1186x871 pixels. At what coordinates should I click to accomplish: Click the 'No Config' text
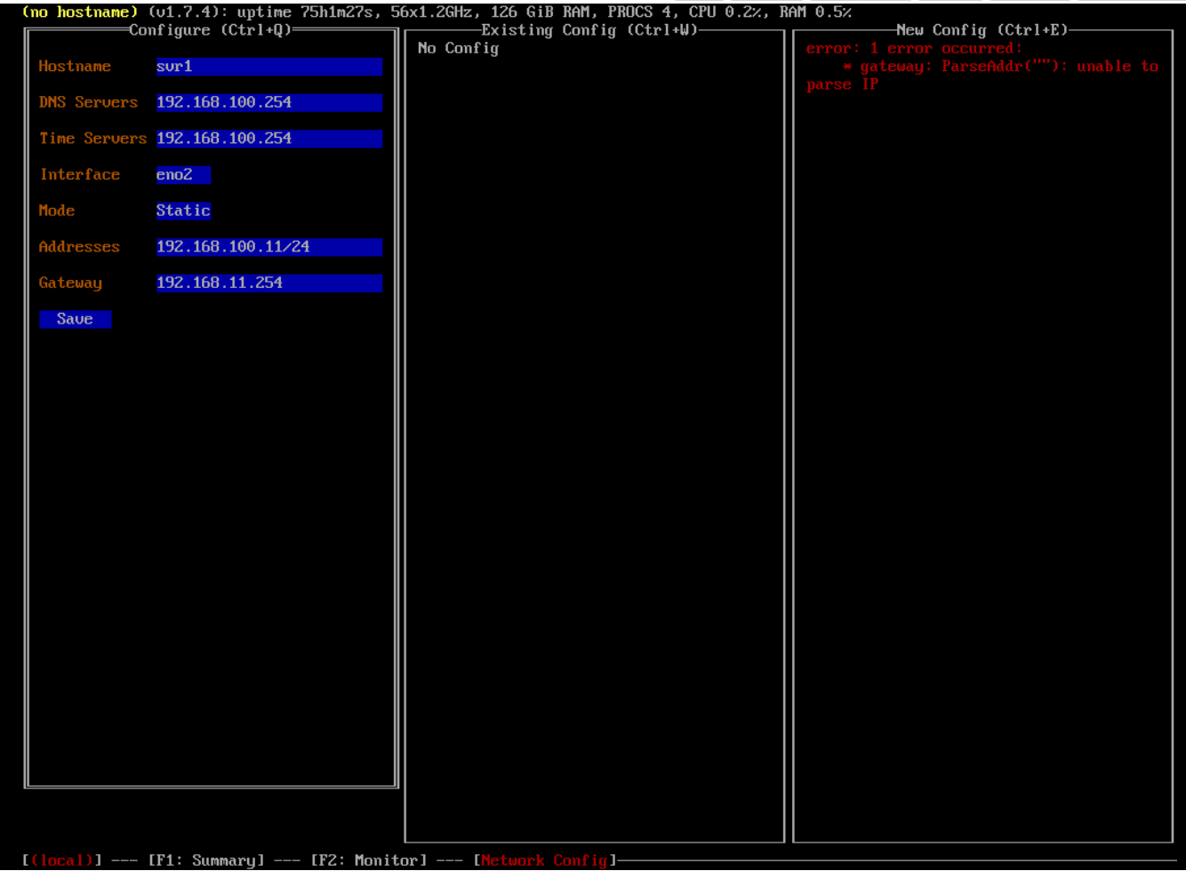click(459, 49)
